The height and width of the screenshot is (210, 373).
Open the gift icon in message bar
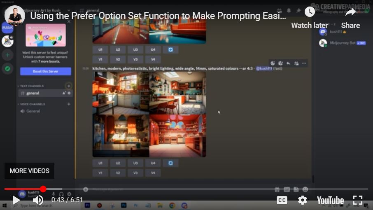[x=277, y=189]
